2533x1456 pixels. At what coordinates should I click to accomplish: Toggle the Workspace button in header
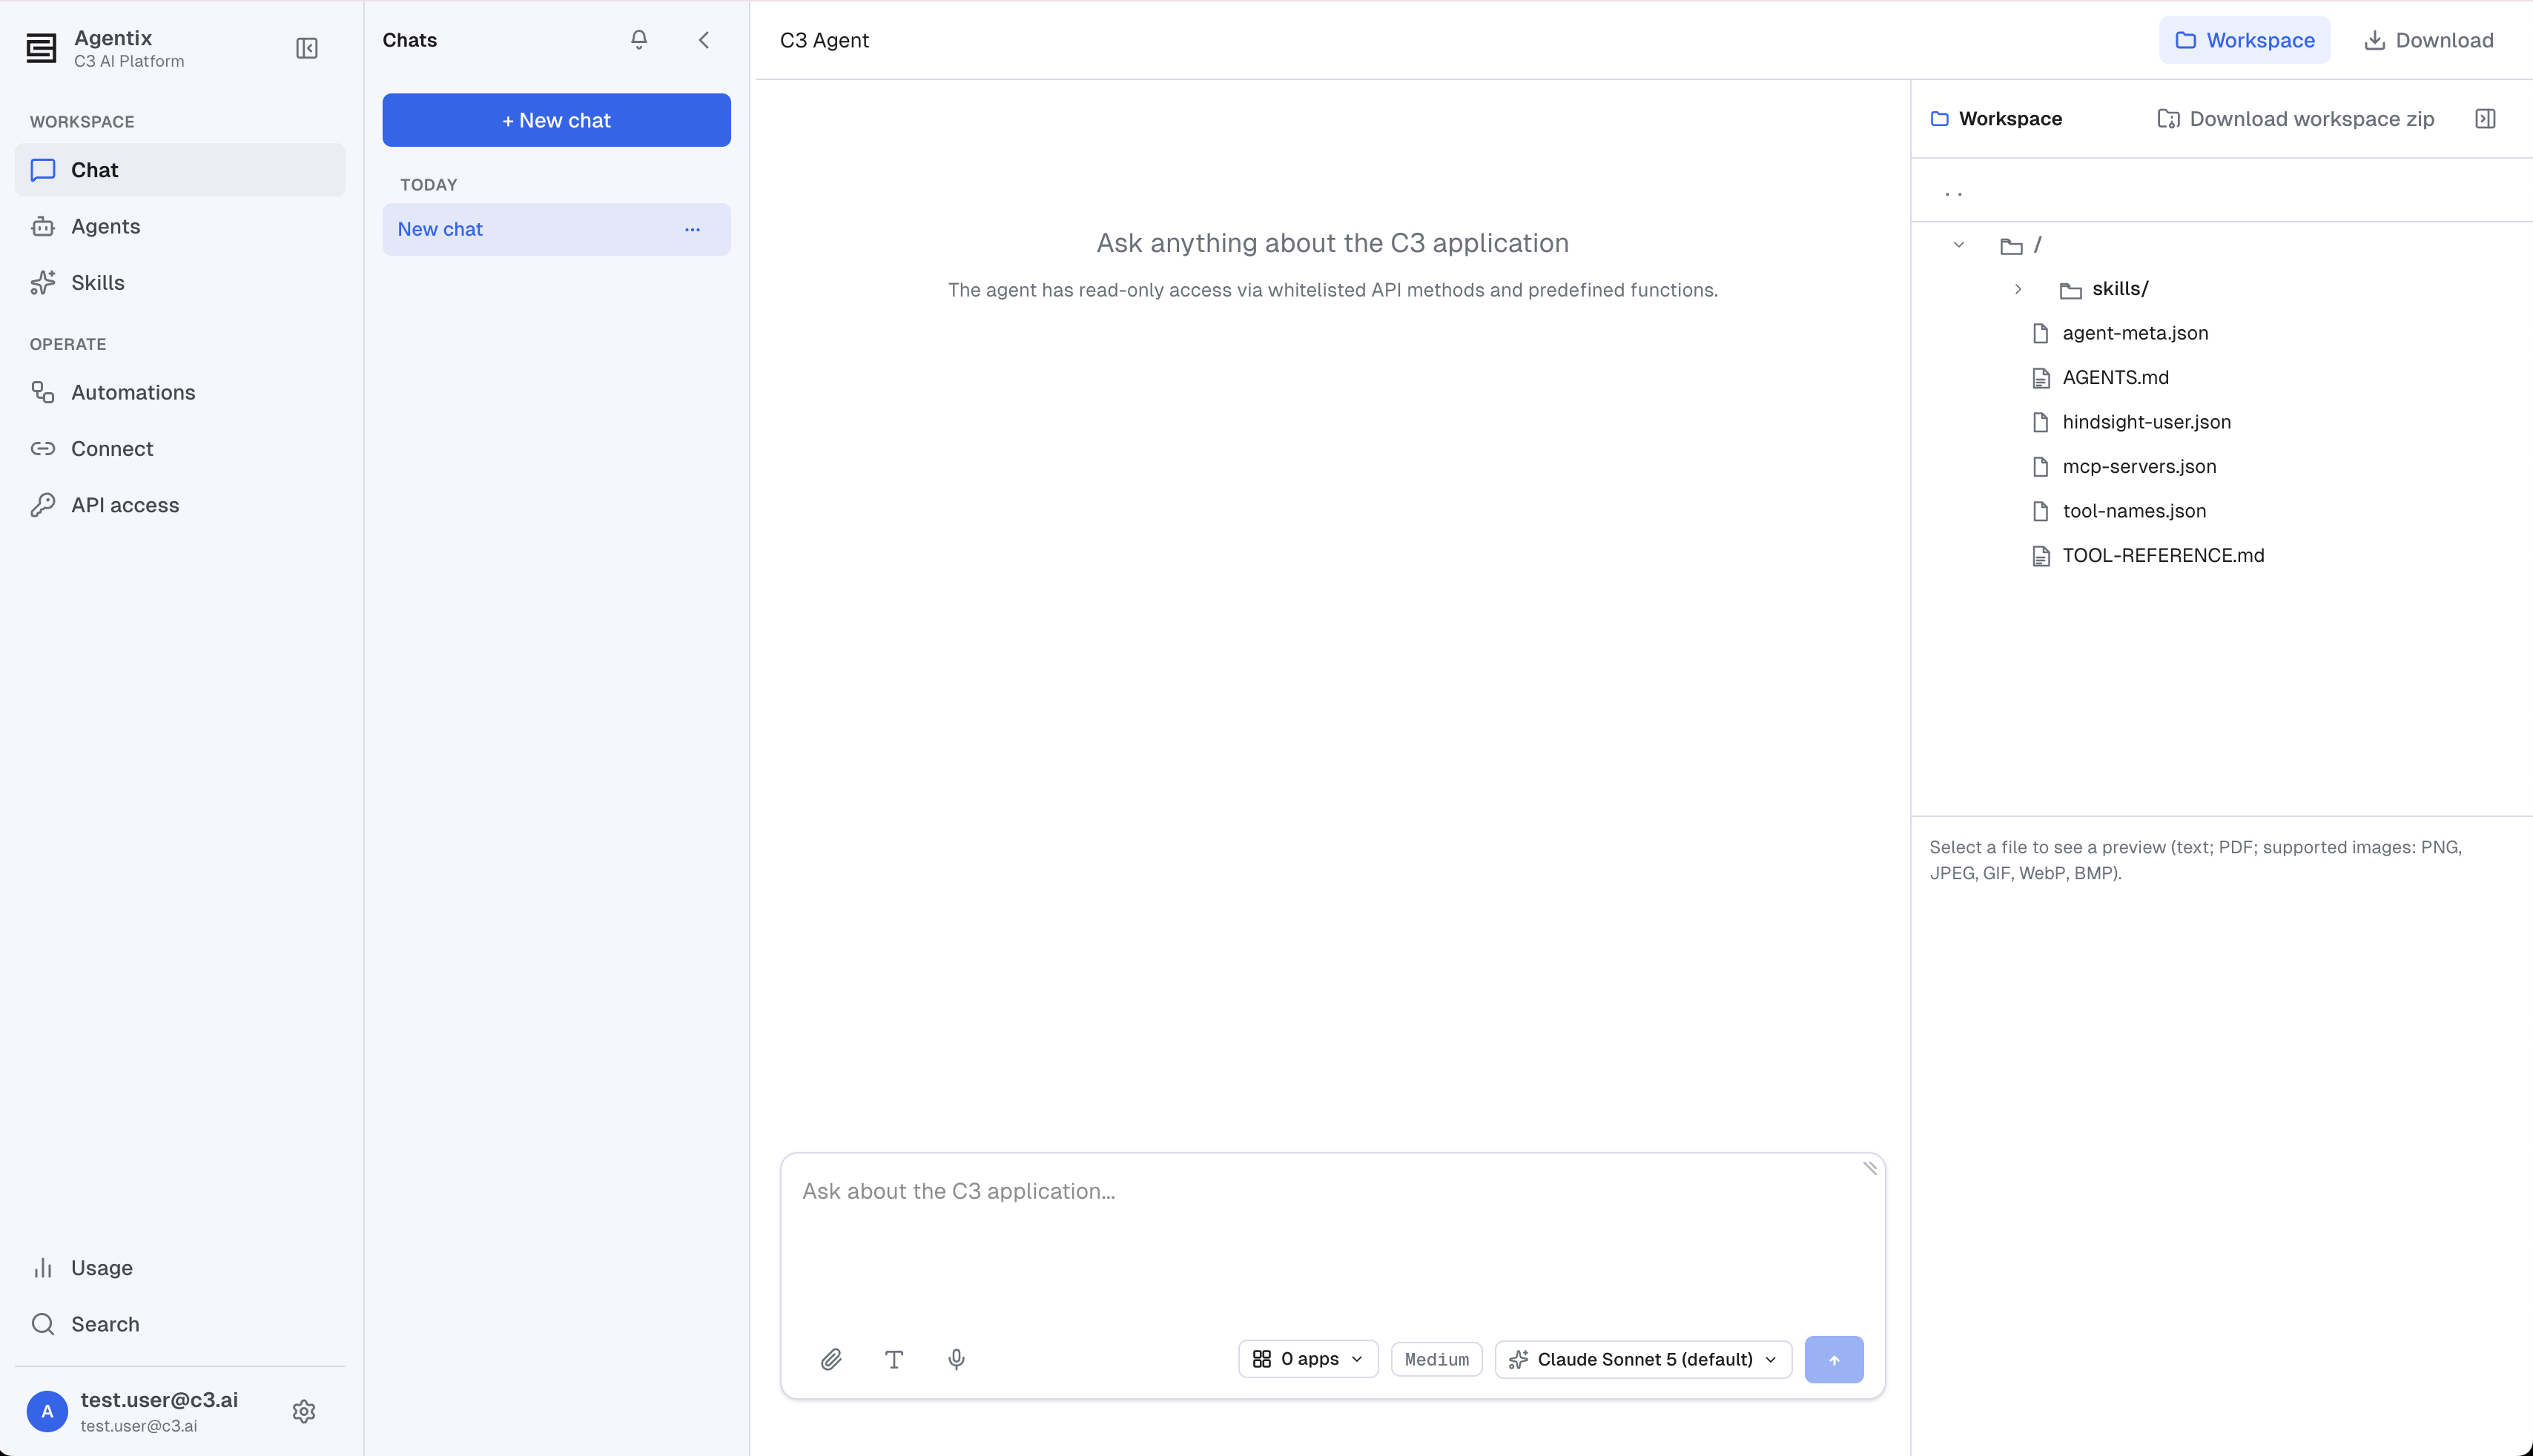coord(2244,40)
